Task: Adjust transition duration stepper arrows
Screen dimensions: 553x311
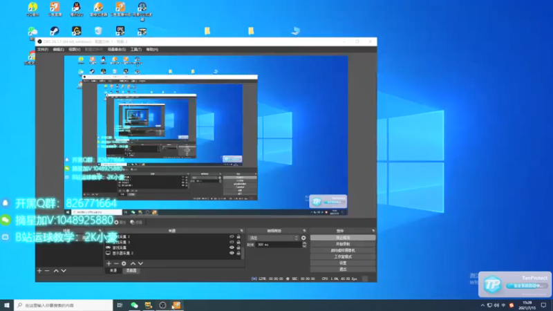Action: pyautogui.click(x=304, y=245)
